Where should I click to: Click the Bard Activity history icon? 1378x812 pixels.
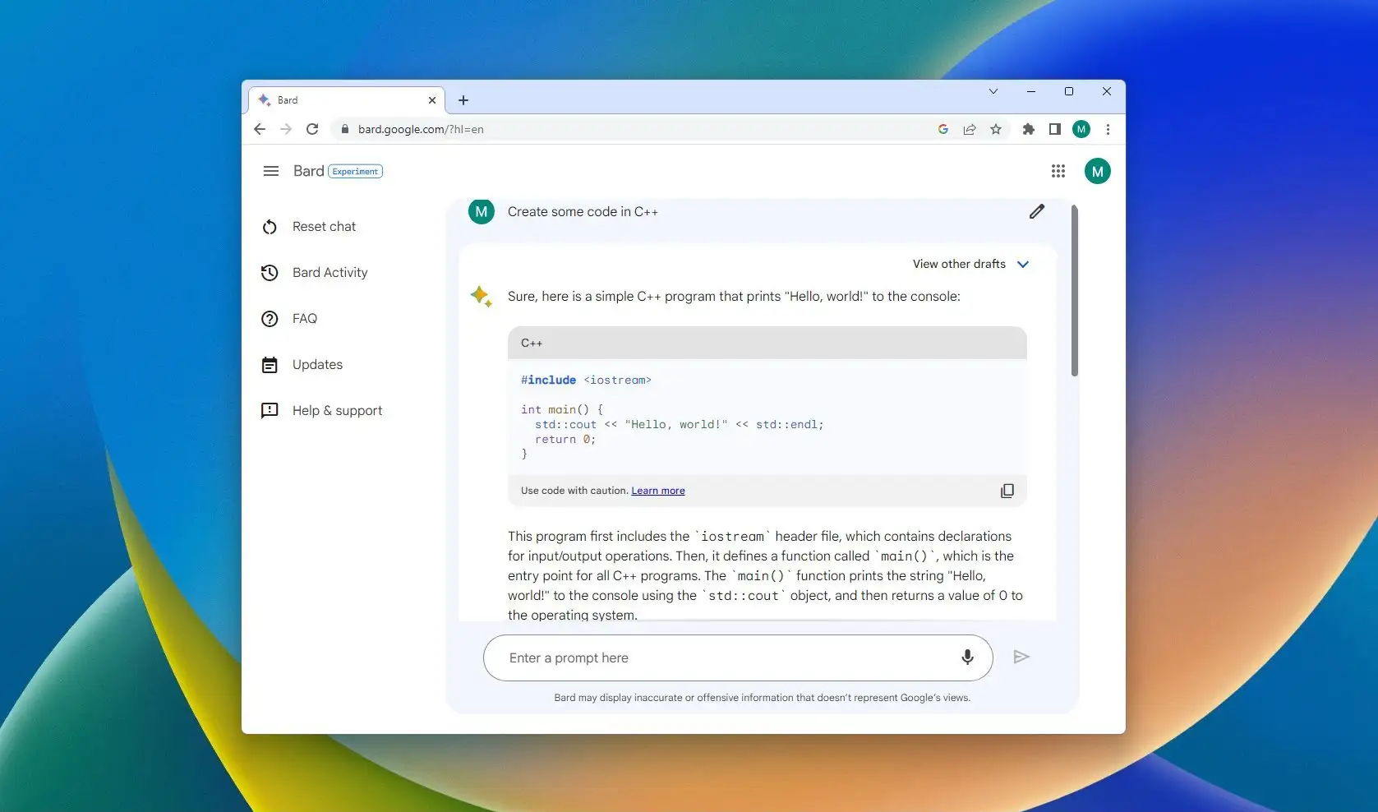click(x=270, y=273)
